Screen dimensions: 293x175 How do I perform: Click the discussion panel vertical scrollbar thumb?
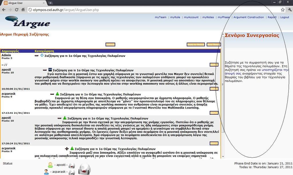point(223,84)
